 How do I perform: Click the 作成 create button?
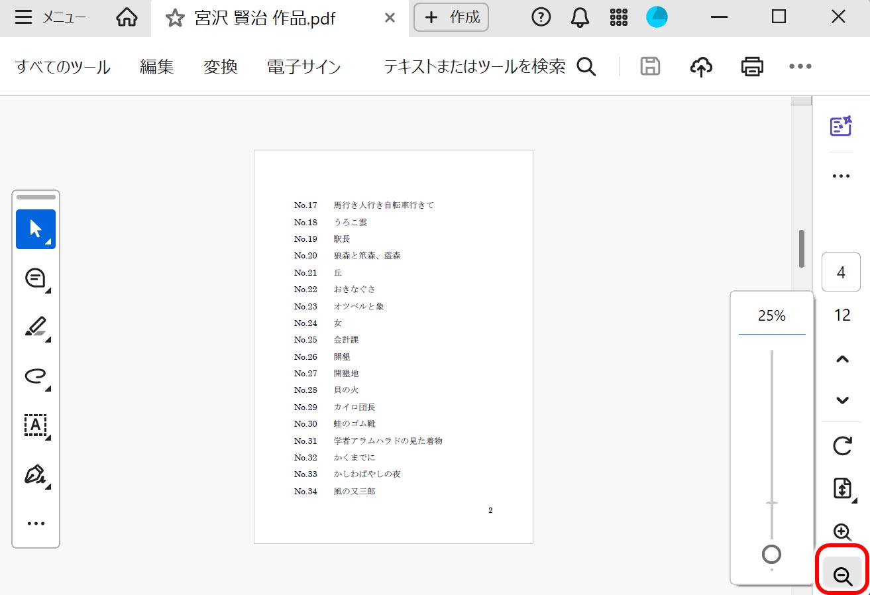[x=451, y=18]
